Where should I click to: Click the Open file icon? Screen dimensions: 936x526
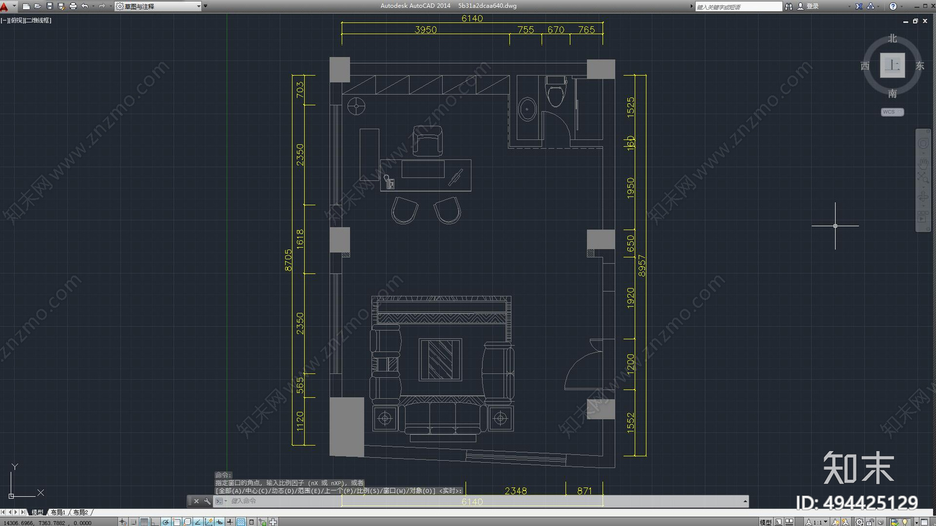(x=38, y=6)
